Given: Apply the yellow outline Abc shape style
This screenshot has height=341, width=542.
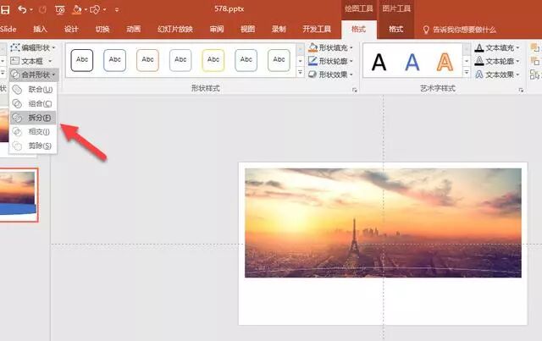Looking at the screenshot, I should [x=213, y=60].
